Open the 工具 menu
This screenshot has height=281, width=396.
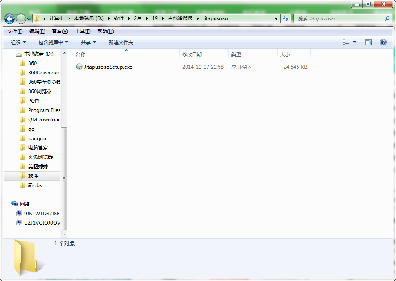pos(82,31)
